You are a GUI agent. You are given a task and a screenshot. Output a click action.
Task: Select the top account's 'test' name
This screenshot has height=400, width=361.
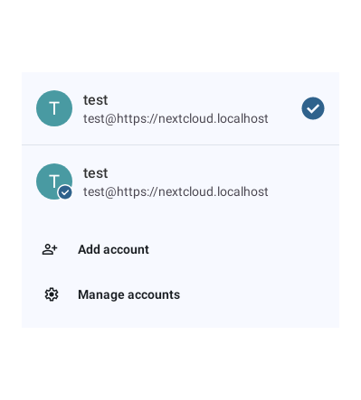(95, 100)
